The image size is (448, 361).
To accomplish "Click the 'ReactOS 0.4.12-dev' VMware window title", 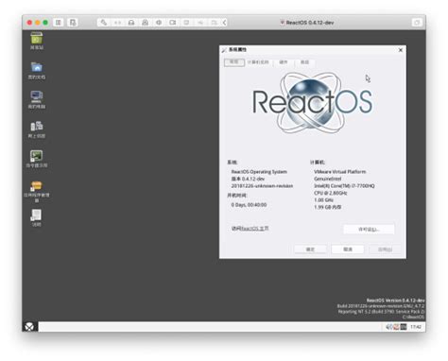I will pyautogui.click(x=310, y=23).
